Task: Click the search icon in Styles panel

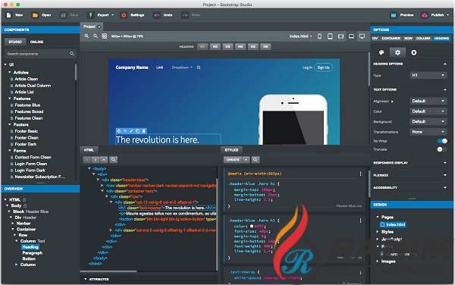Action: pos(256,159)
